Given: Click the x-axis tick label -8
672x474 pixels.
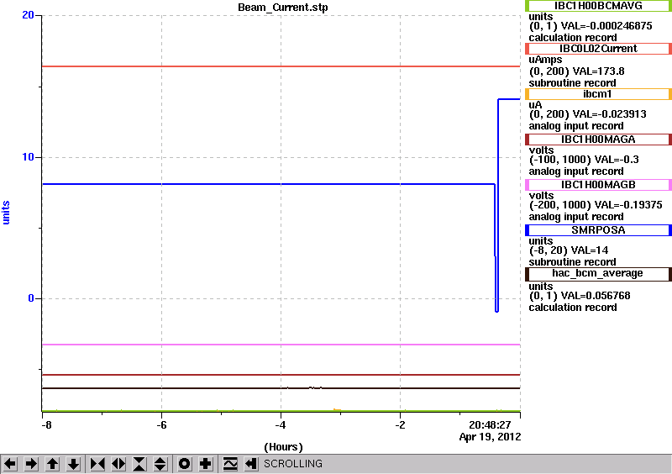Looking at the screenshot, I should coord(46,425).
